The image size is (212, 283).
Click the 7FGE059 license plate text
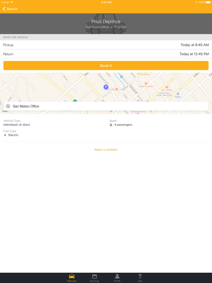(x=120, y=27)
